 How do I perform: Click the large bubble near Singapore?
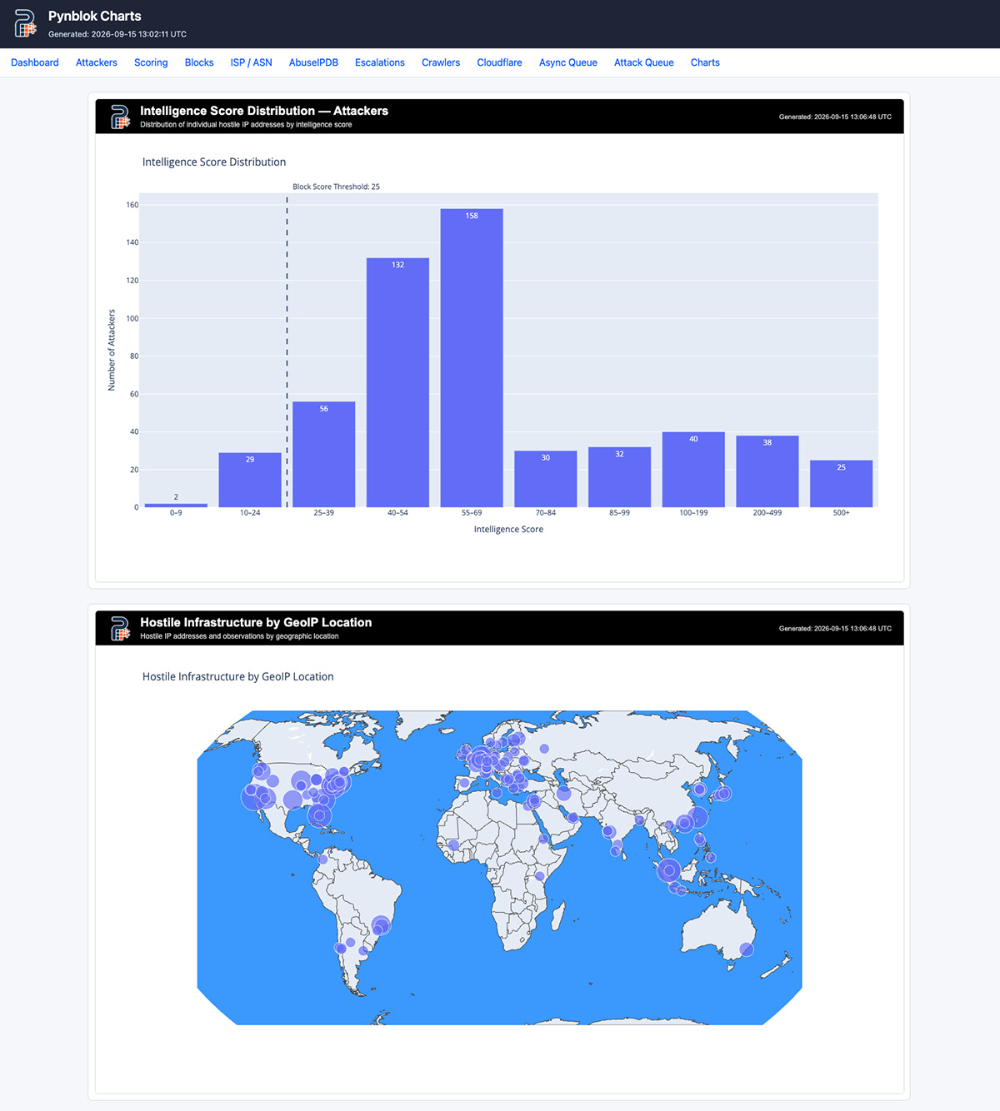tap(668, 871)
